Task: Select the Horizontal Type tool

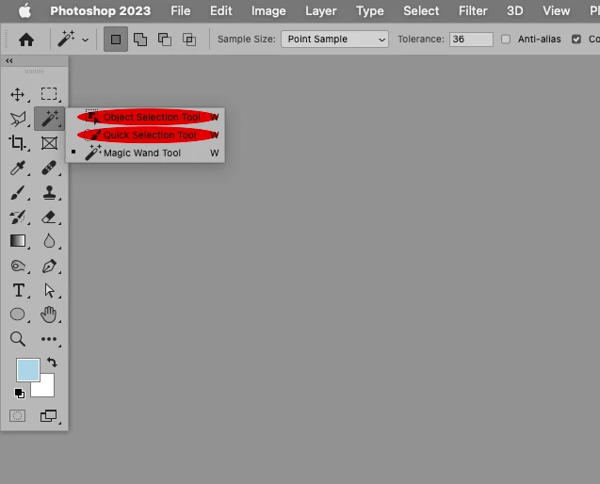Action: [x=18, y=290]
